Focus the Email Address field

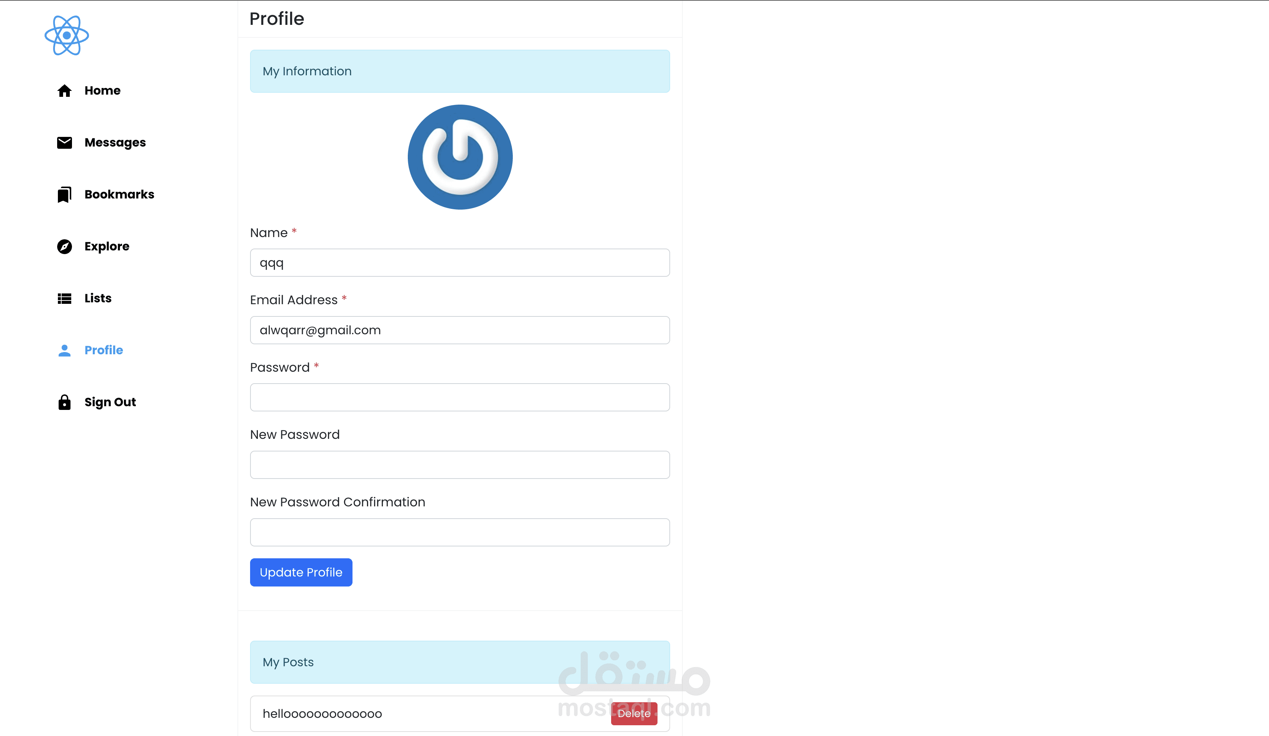coord(459,330)
